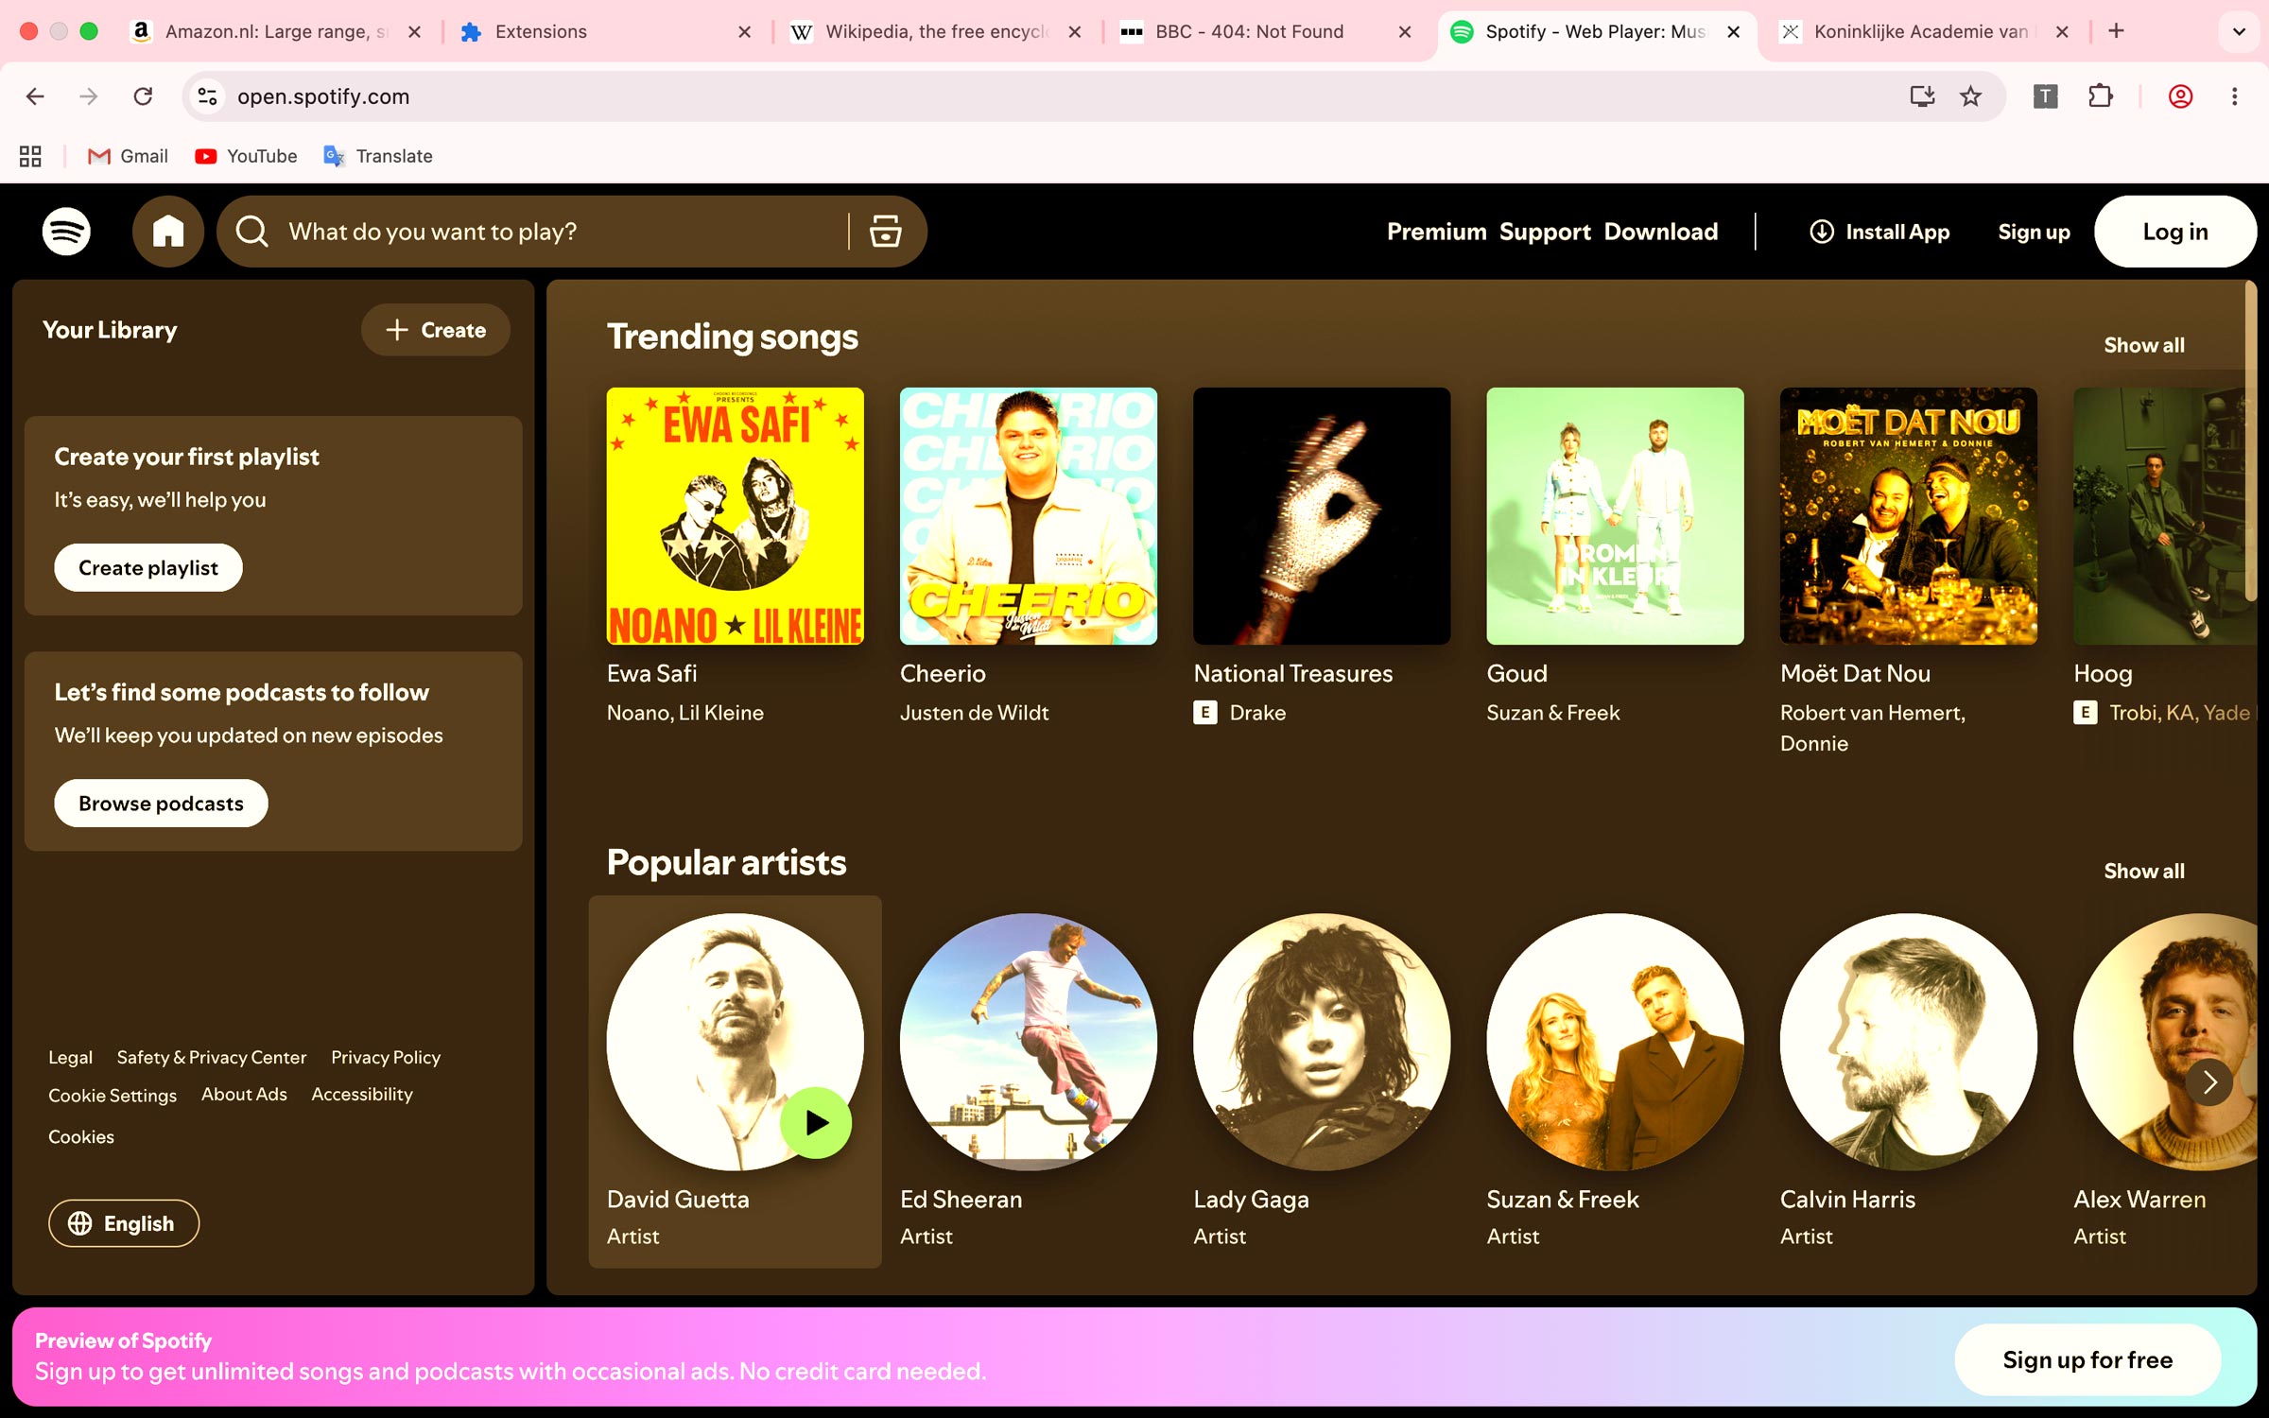Close the Amazon.nl tab
Viewport: 2269px width, 1418px height.
click(x=414, y=31)
